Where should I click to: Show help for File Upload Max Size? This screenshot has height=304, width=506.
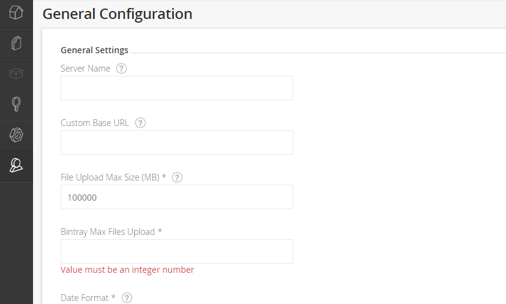click(177, 177)
